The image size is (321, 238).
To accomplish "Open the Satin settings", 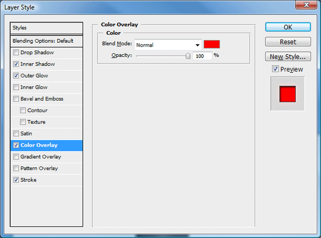I will pos(26,134).
